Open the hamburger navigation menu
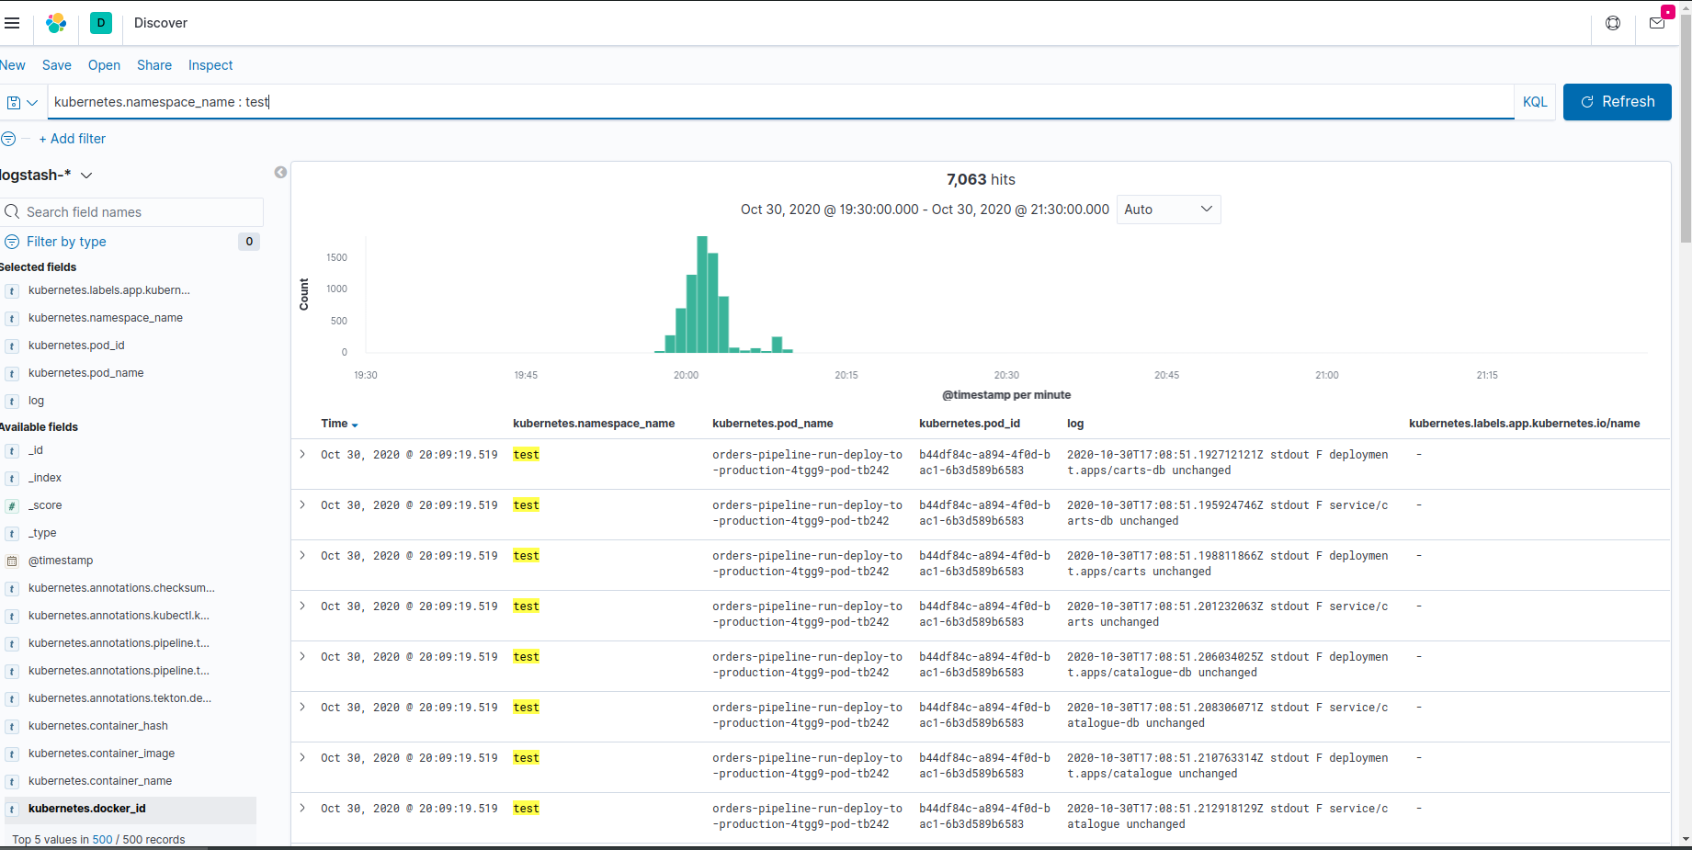The width and height of the screenshot is (1692, 850). [x=13, y=23]
